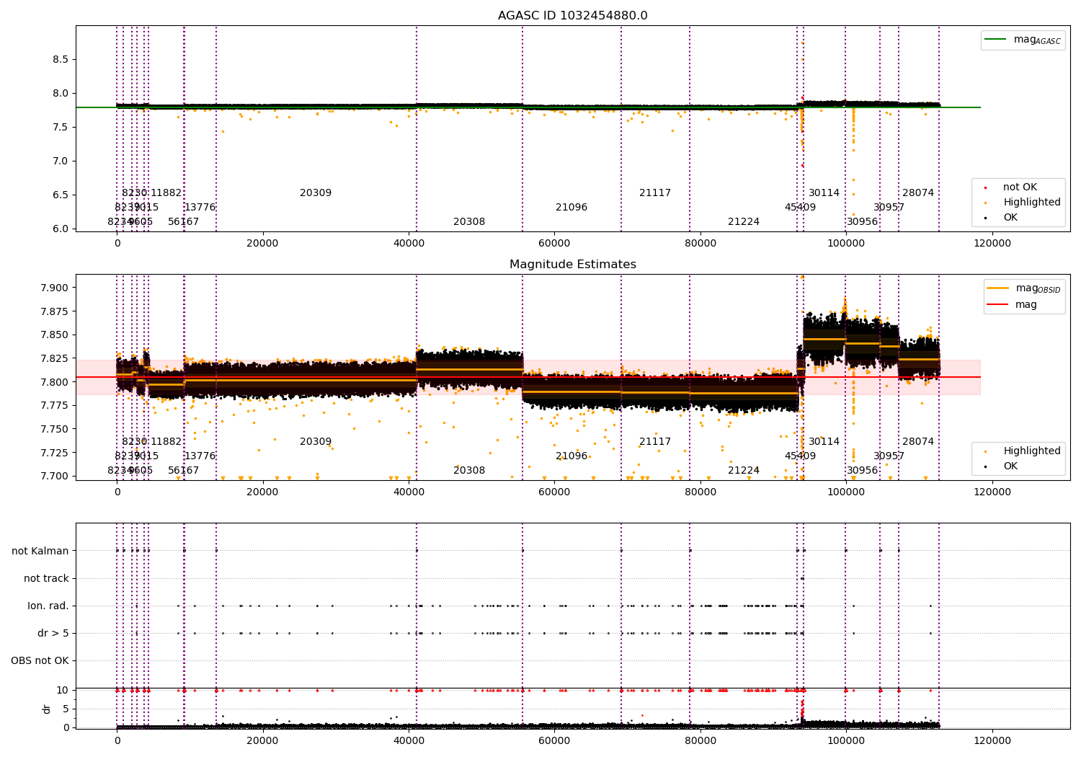Click the 7.0 y-axis tick label
This screenshot has width=1081, height=757.
click(x=61, y=161)
